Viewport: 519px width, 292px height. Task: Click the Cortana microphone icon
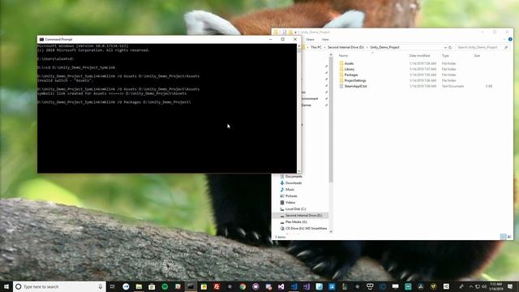coord(101,286)
